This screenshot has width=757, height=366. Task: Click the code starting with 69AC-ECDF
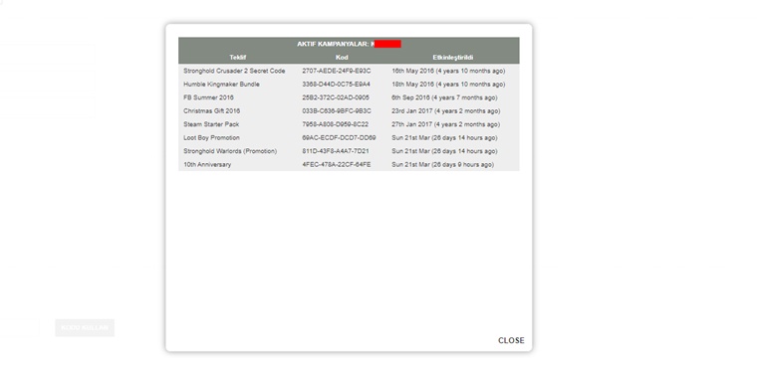tap(339, 138)
